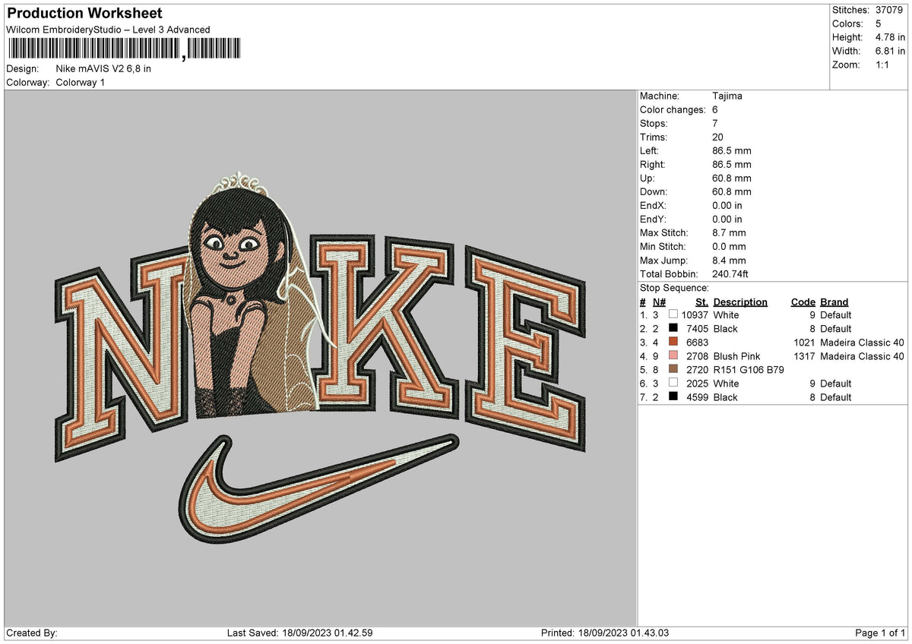Click the "Colorway 1" value

click(x=81, y=82)
